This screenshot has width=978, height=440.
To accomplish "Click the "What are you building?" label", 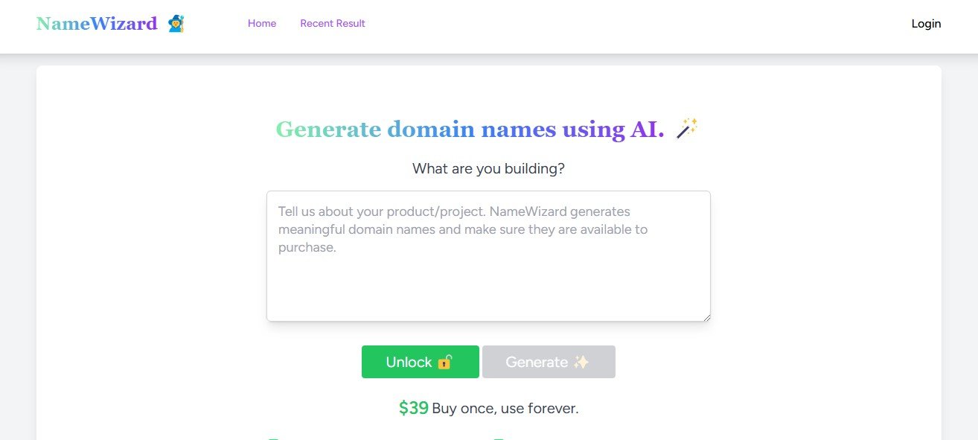I will (488, 169).
